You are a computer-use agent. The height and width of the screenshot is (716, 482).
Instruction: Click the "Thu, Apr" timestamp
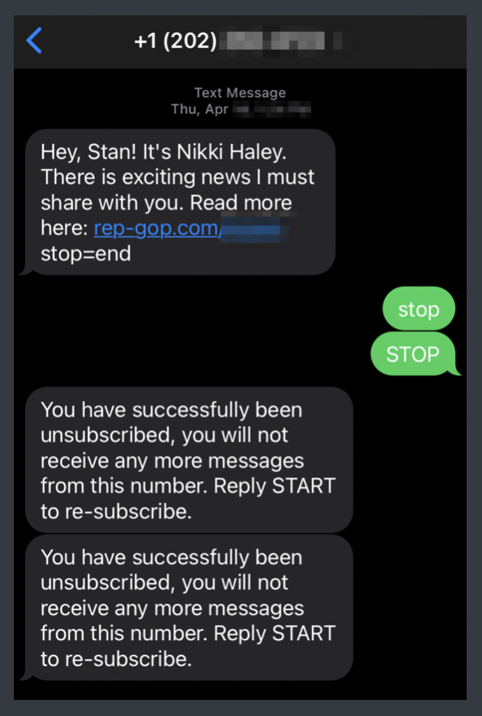click(x=199, y=110)
